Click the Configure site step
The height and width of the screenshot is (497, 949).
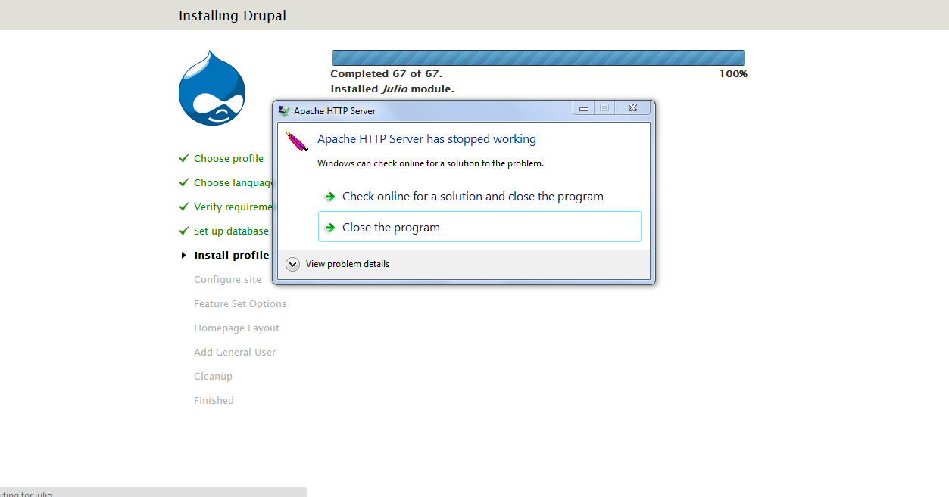coord(227,279)
